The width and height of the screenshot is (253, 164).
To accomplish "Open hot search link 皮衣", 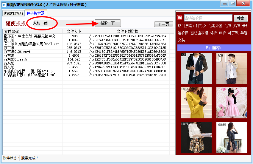I will click(x=222, y=33).
